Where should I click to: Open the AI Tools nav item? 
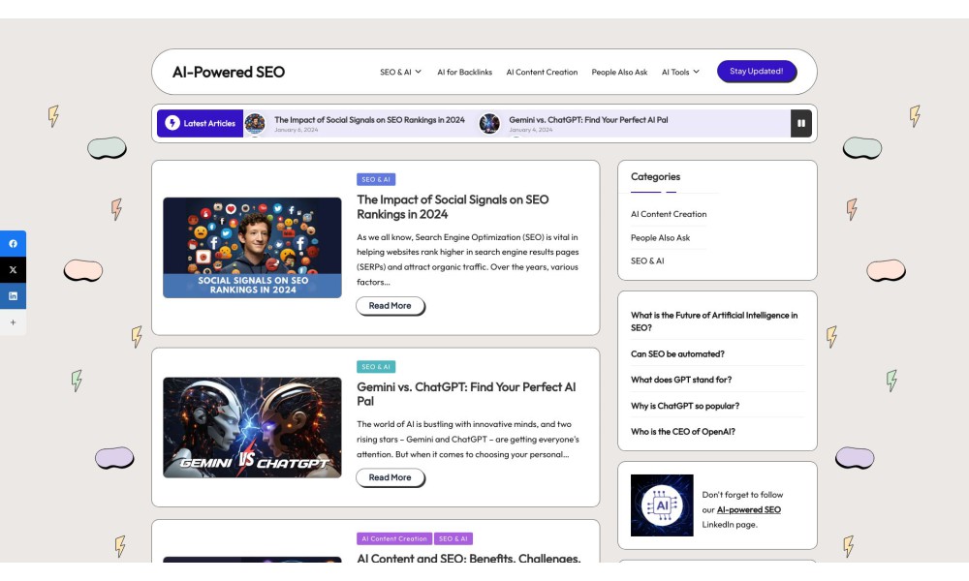coord(675,73)
